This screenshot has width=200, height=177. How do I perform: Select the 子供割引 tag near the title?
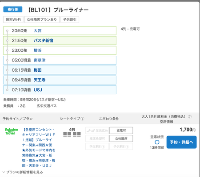(70, 19)
